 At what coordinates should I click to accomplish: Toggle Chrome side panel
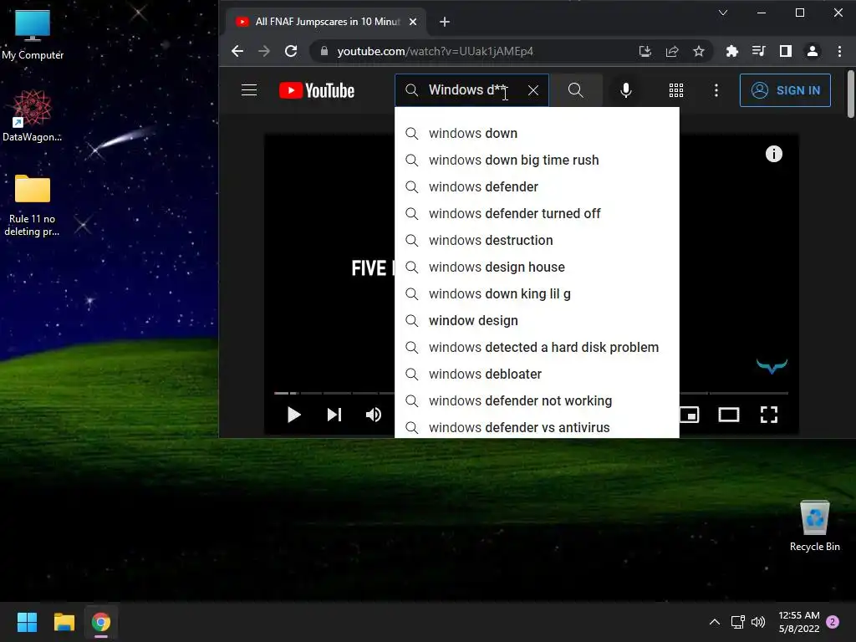point(786,51)
